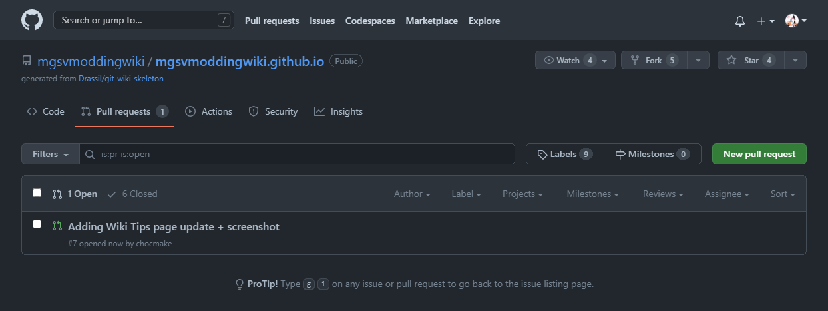Open the plus create-new menu

[x=765, y=21]
